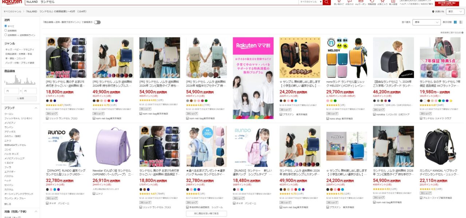466x218 pixels.
Task: Click the red search magnifier button
Action: [x=327, y=2]
